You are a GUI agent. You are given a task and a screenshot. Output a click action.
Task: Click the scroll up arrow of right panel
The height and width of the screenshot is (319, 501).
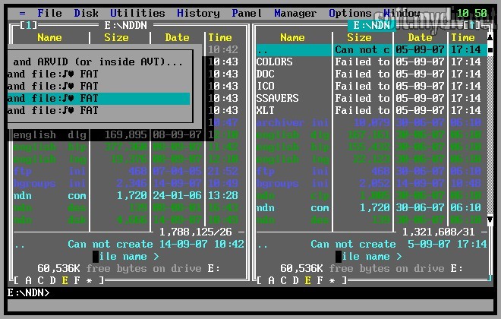(490, 37)
